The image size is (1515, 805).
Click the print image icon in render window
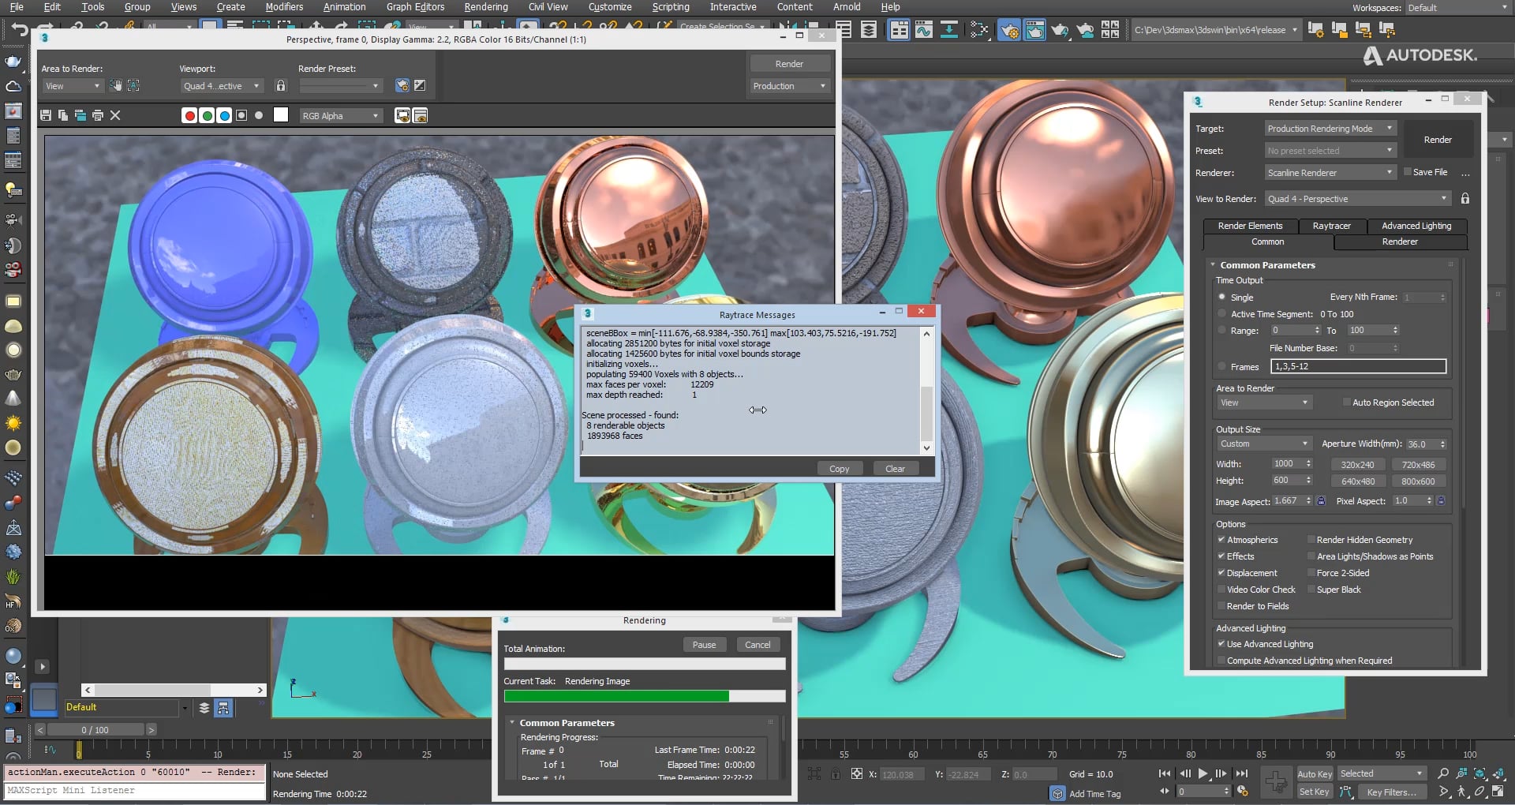click(98, 115)
